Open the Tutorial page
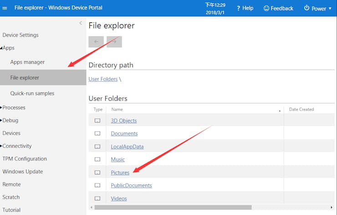The width and height of the screenshot is (337, 215). (11, 210)
